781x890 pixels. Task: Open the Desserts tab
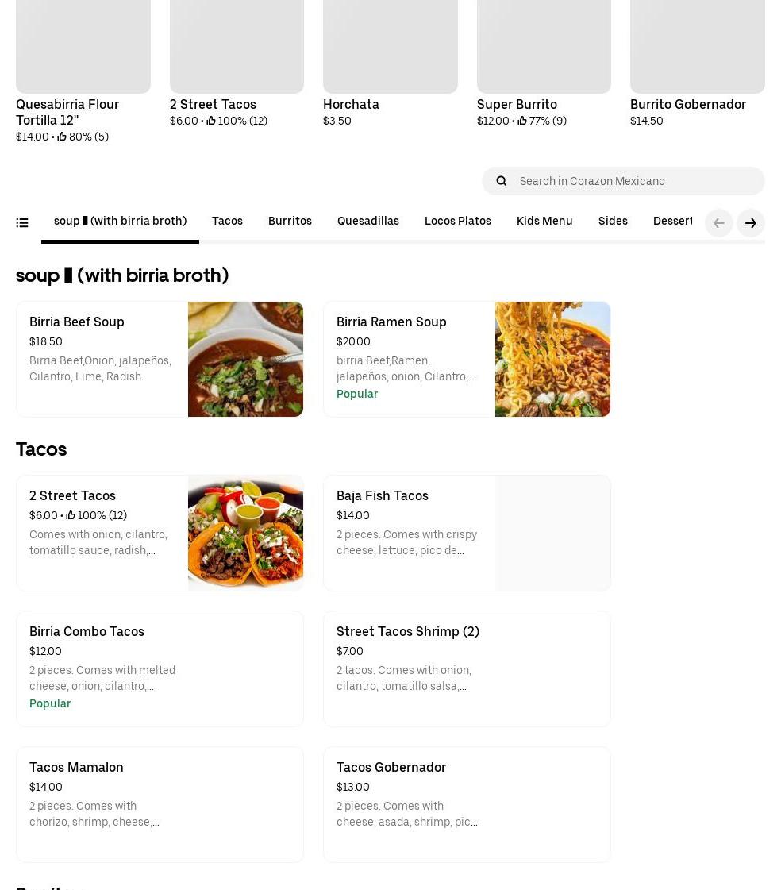672,221
